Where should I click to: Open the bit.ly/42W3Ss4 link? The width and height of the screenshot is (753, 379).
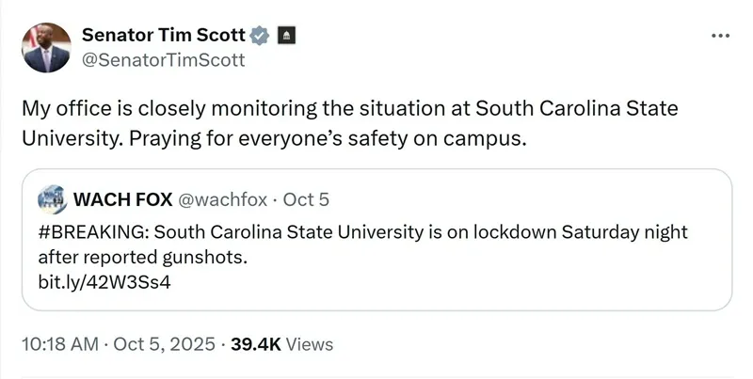[x=104, y=280]
